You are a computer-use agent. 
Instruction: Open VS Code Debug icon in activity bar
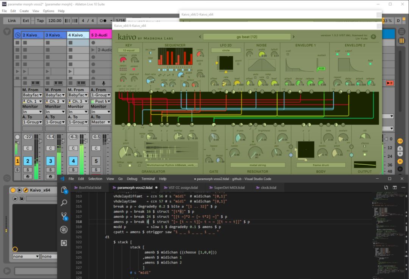[x=64, y=229]
